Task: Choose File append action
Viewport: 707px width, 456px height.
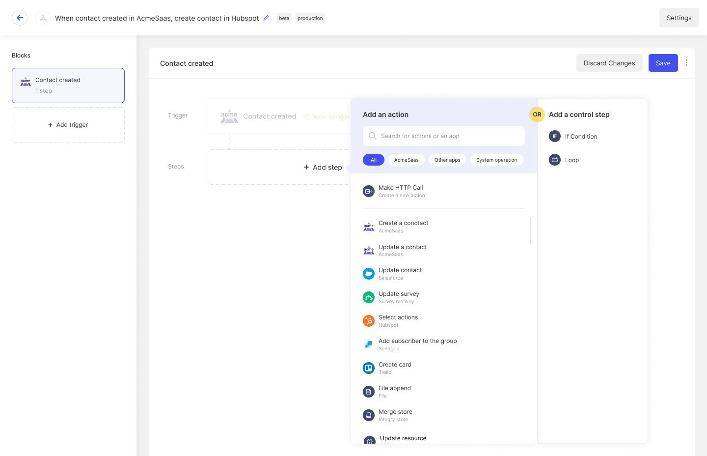Action: [x=444, y=392]
